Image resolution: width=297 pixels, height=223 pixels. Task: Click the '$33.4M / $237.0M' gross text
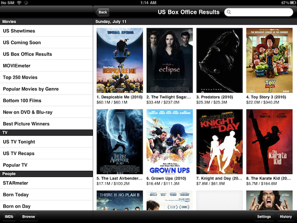tap(163, 102)
